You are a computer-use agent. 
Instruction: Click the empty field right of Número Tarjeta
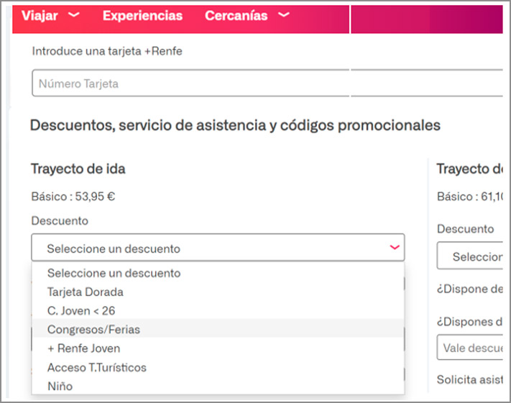pos(425,83)
